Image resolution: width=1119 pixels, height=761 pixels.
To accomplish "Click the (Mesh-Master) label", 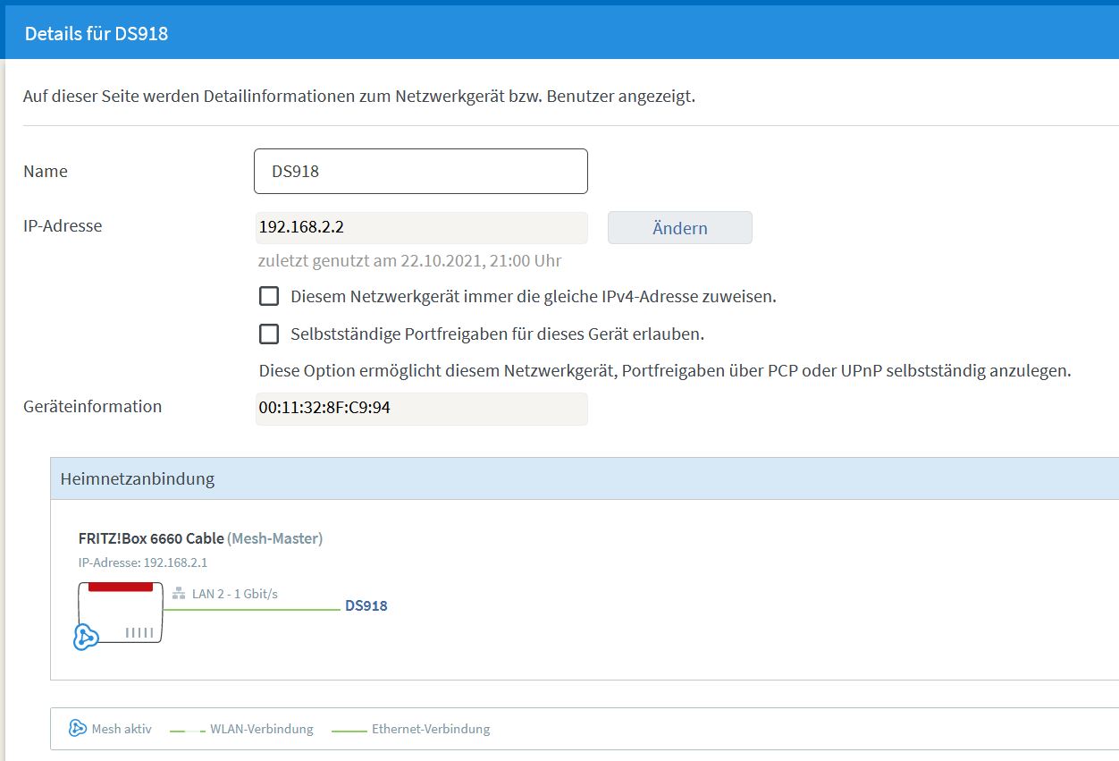I will tap(275, 538).
